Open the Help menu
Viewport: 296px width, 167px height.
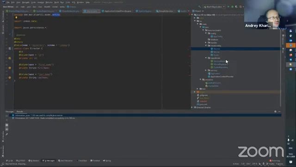[x=87, y=2]
